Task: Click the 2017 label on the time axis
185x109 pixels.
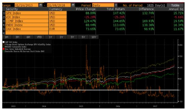Action: click(155, 106)
